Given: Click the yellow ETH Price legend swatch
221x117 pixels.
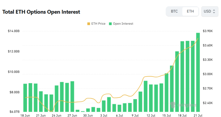Looking at the screenshot, I should click(89, 24).
